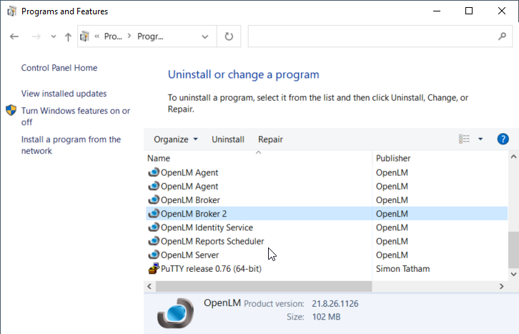Screen dimensions: 519x334
Task: Click the help question mark icon
Action: [x=503, y=139]
